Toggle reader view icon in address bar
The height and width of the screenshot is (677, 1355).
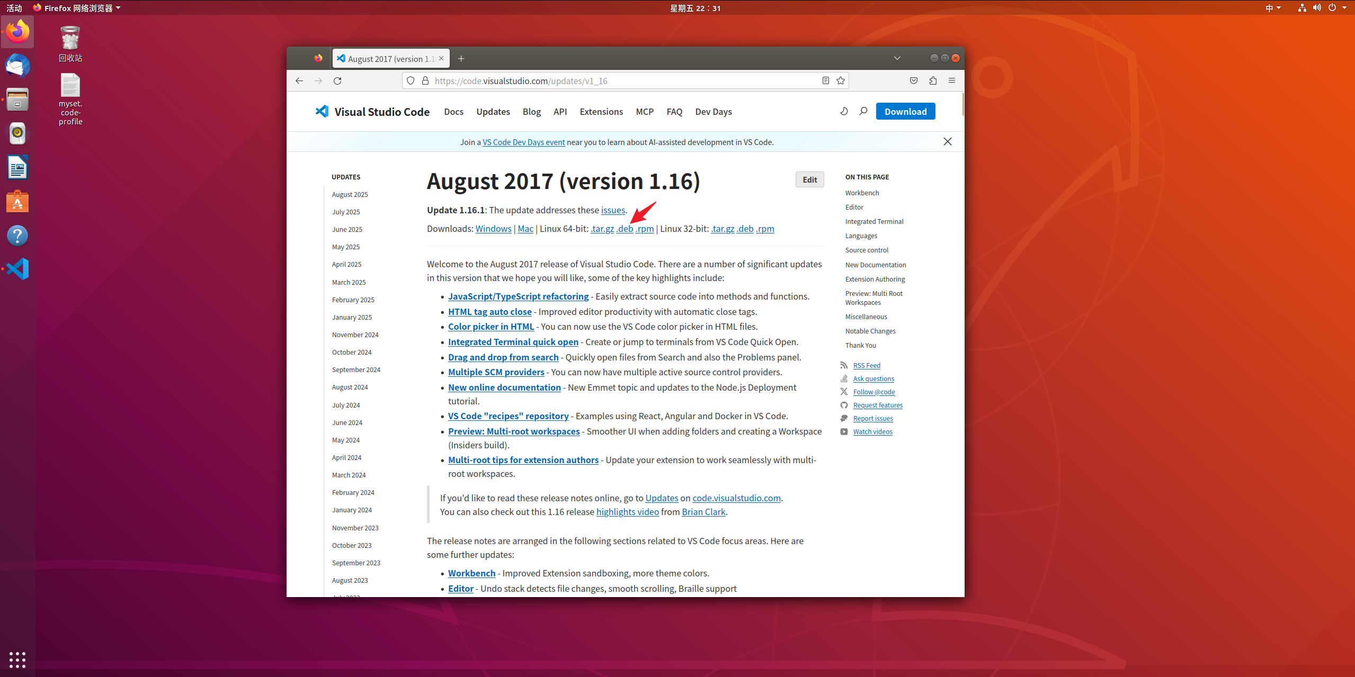825,80
